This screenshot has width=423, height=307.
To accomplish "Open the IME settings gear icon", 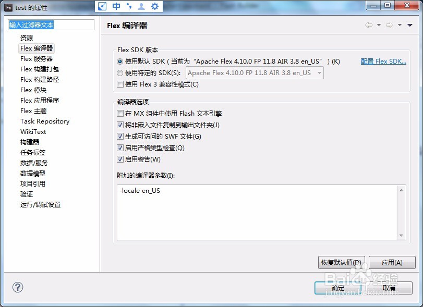I will coord(155,6).
